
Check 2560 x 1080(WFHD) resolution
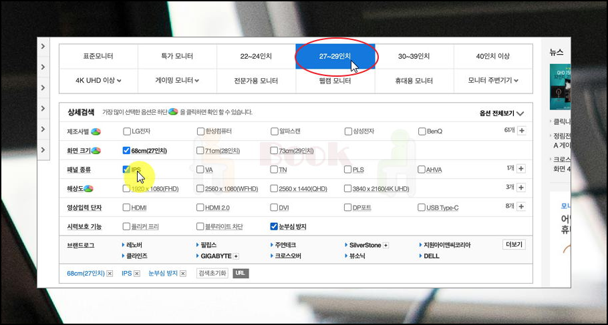[200, 188]
